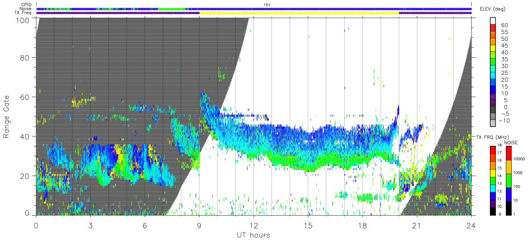Click the green stretch of the Noise bar near hour 7
The image size is (530, 244).
pos(172,9)
